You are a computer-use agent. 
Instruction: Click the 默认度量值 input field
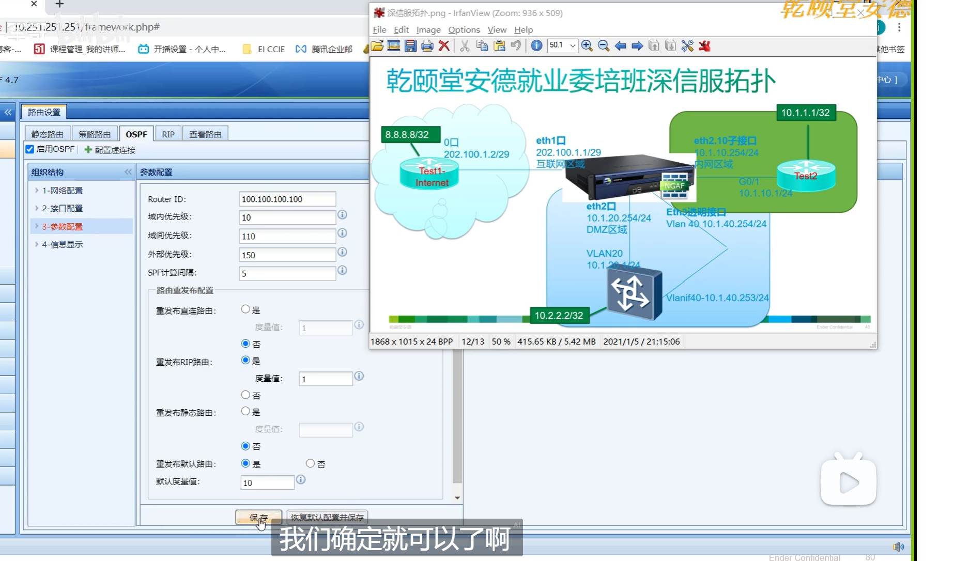click(x=267, y=482)
